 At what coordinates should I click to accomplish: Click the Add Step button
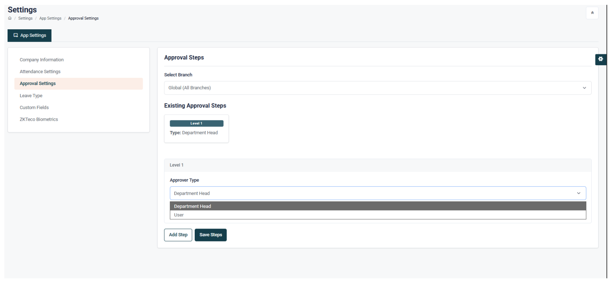tap(178, 235)
